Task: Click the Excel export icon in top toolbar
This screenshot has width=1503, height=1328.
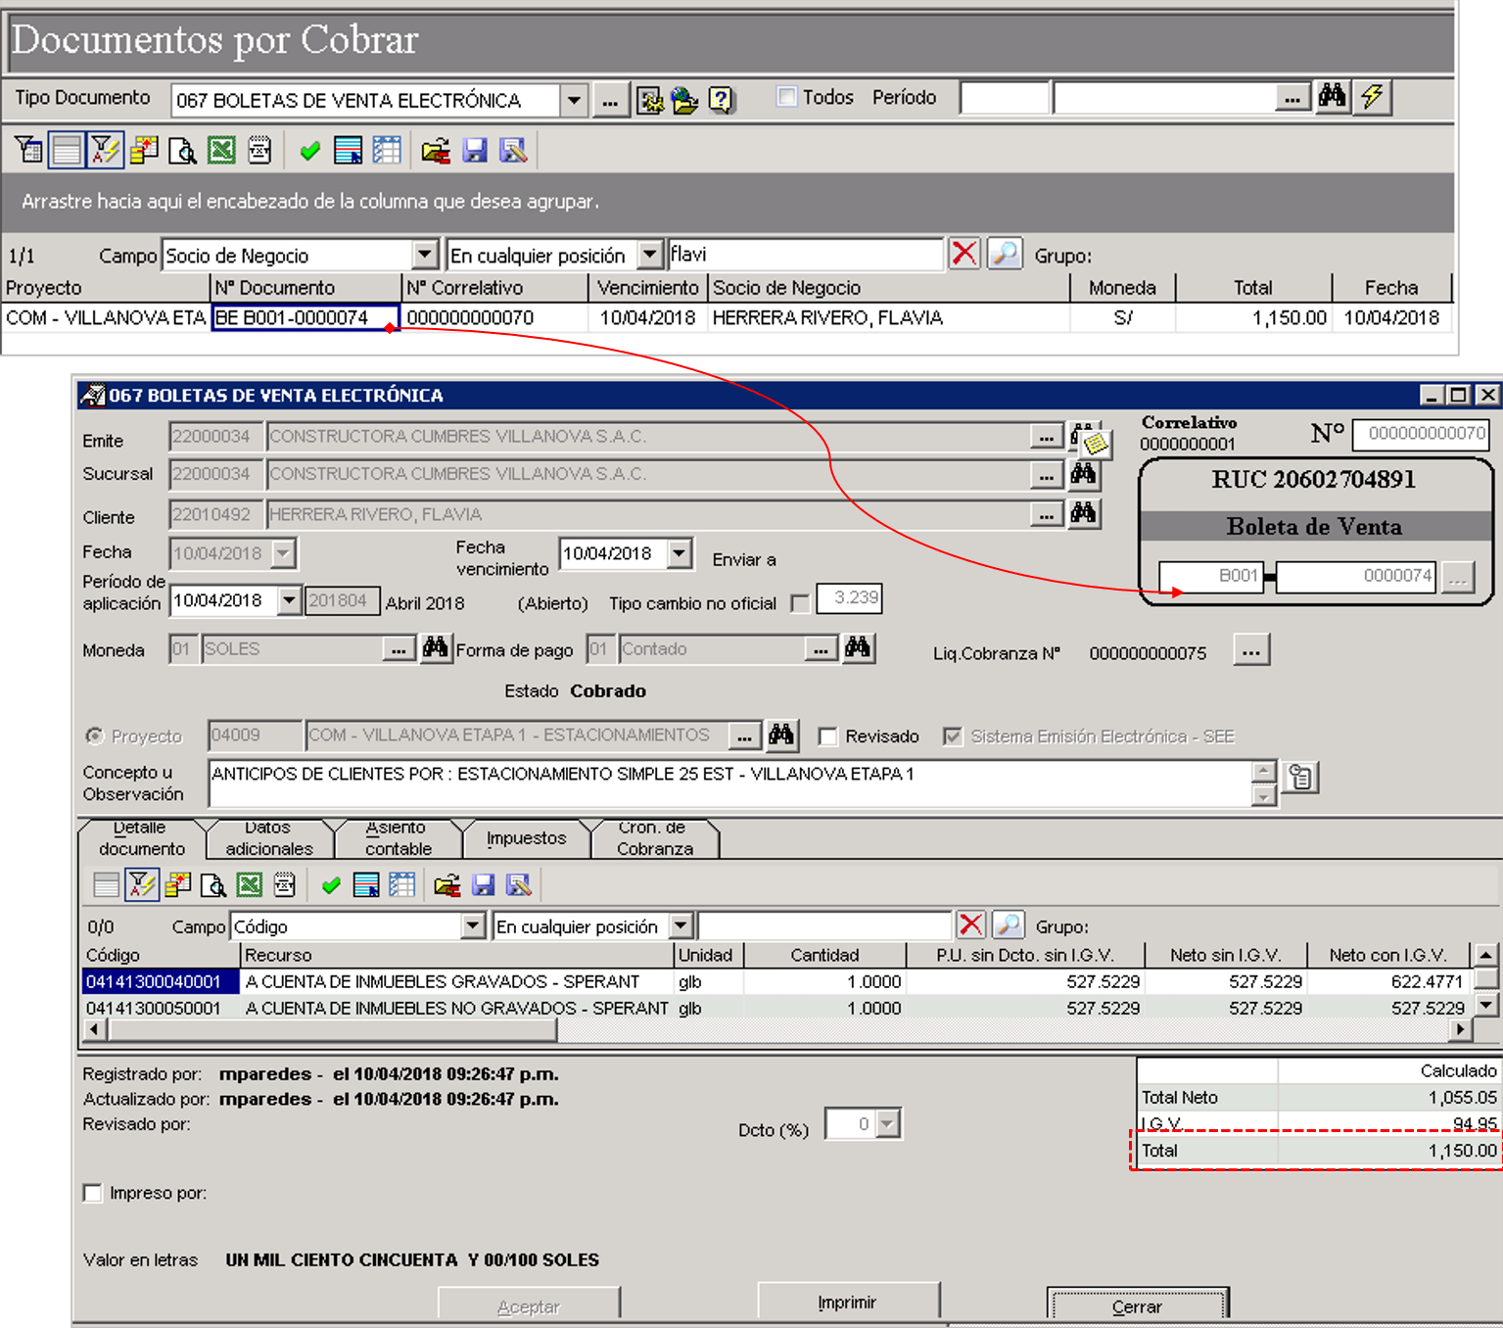Action: click(221, 150)
